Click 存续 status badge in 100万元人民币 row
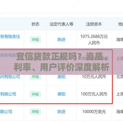Screen dimensions: 123x123 pos(35,94)
